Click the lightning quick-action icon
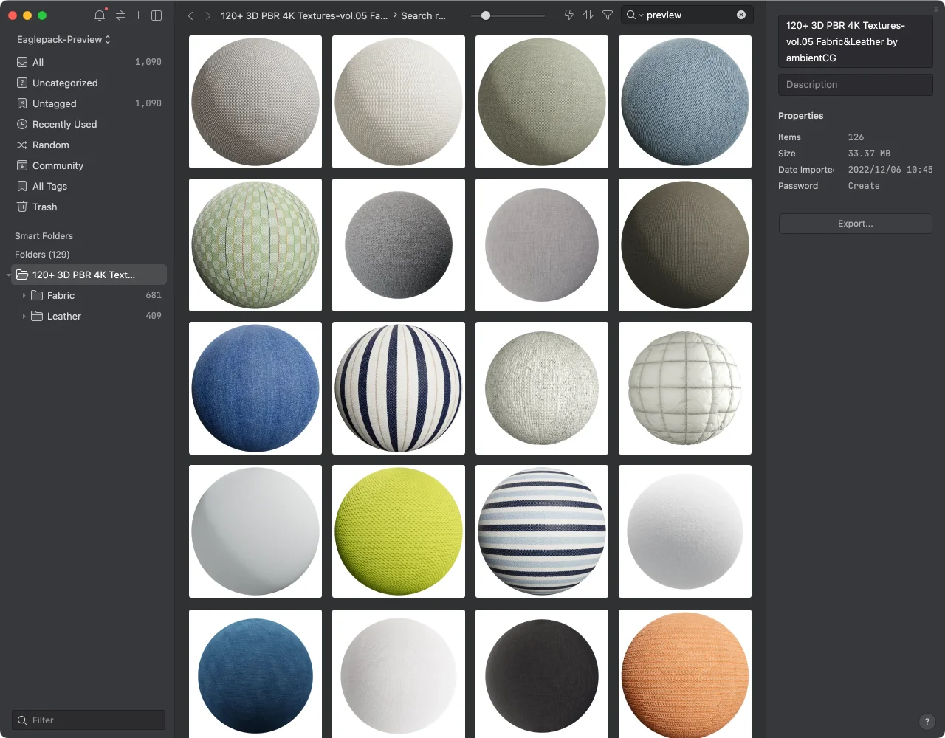Viewport: 945px width, 738px height. (x=568, y=15)
